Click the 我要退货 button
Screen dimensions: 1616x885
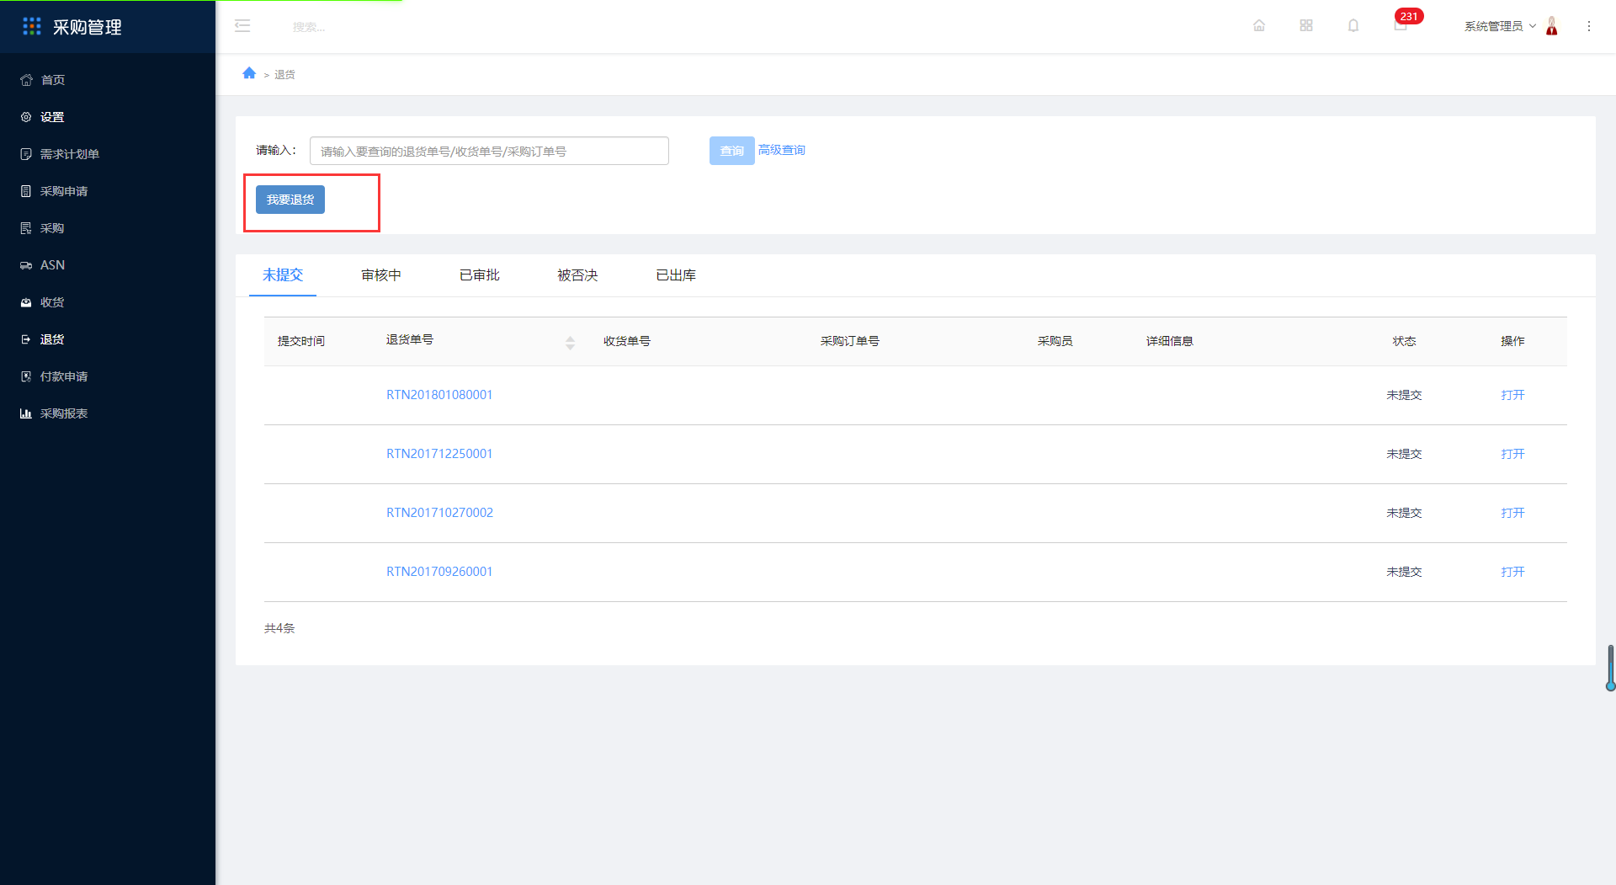[x=290, y=200]
